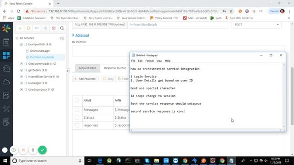Open Notepad Help menu
The image size is (294, 165).
click(x=168, y=61)
